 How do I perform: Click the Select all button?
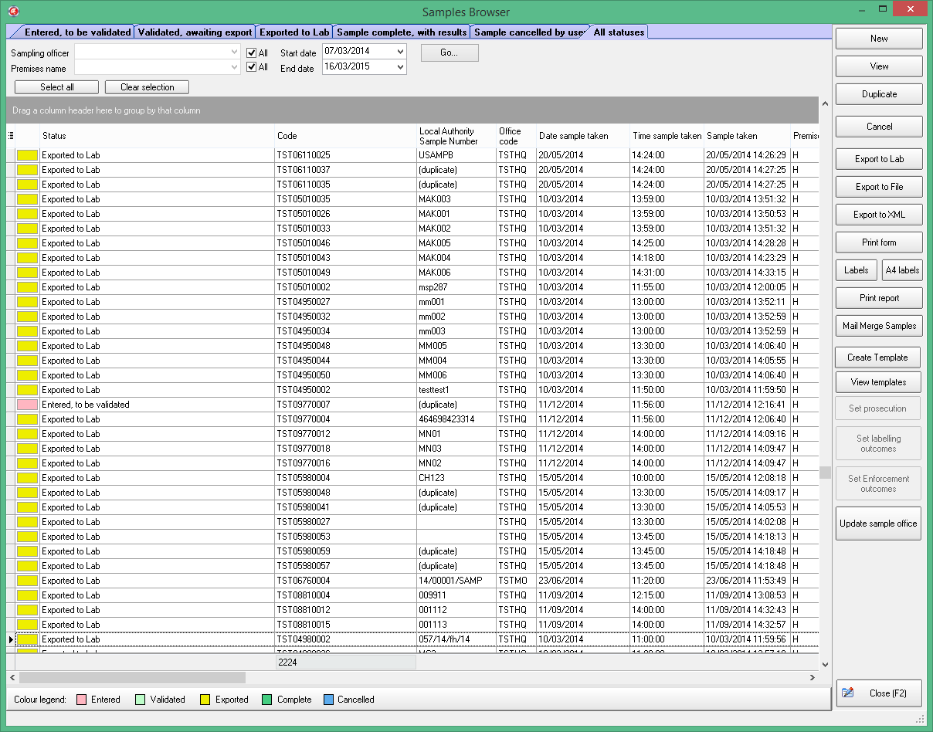57,87
